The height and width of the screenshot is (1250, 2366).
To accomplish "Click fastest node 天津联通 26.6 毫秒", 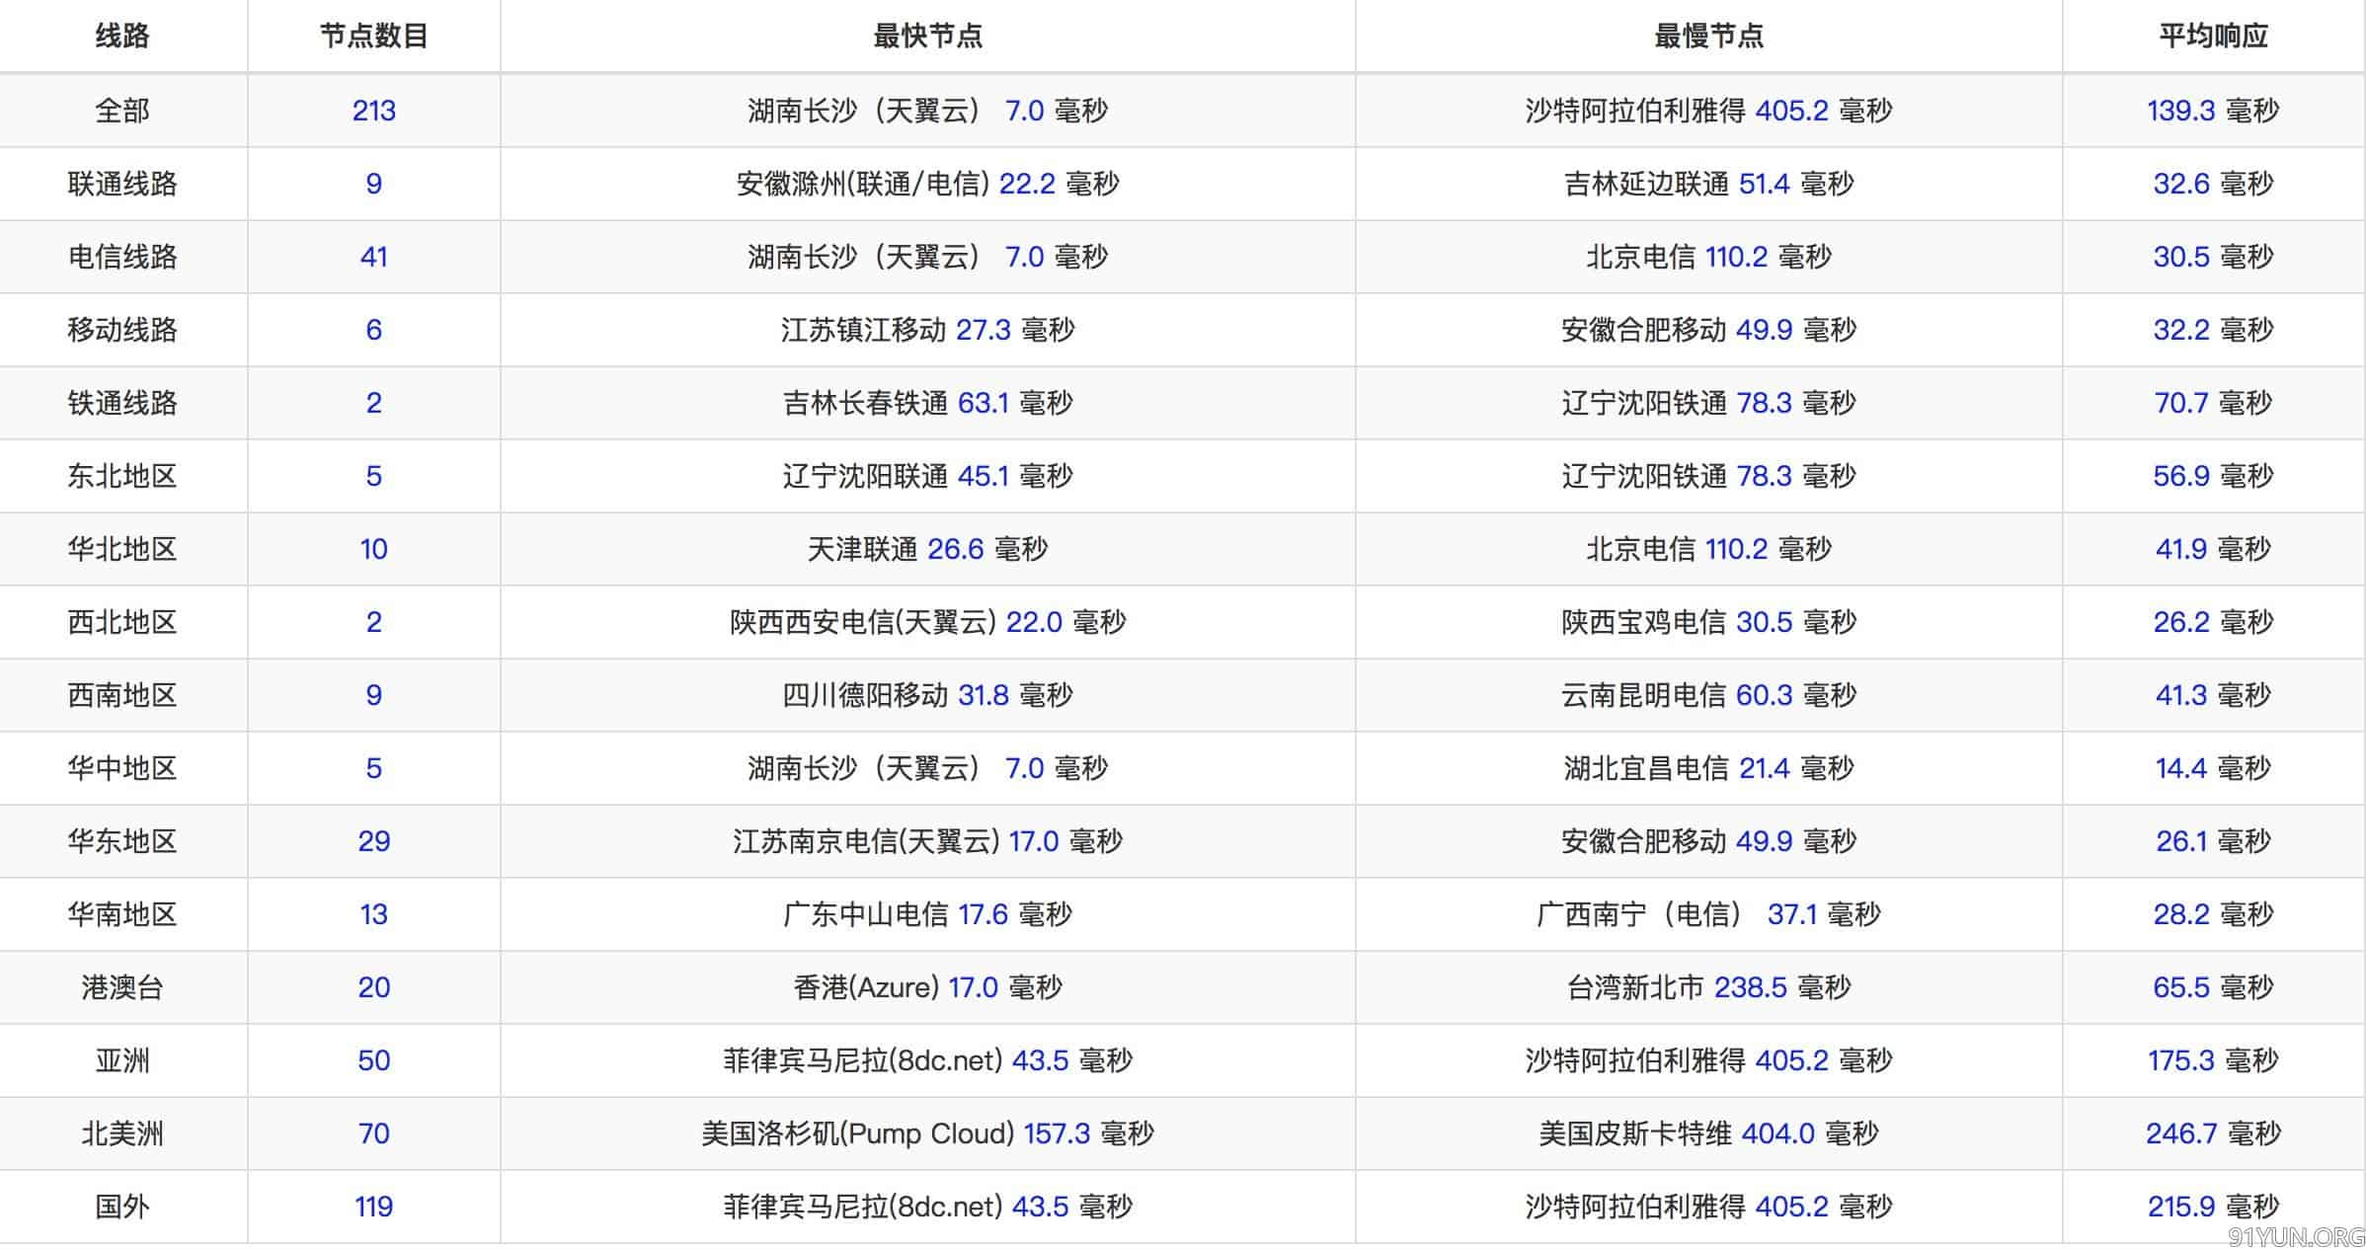I will click(x=927, y=548).
